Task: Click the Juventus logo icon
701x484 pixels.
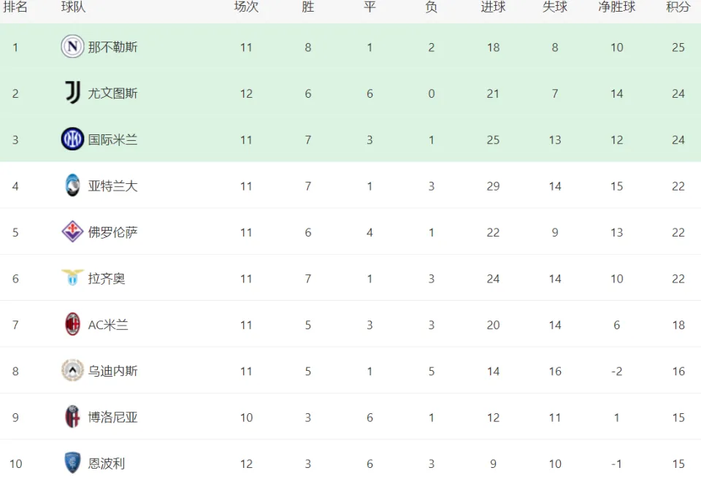Action: pos(72,93)
